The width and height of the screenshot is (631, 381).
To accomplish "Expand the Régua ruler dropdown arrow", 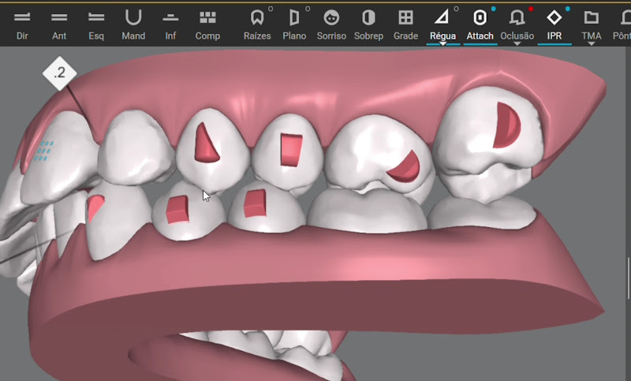I will pos(442,43).
